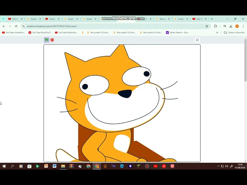247x185 pixels.
Task: Open Chrome downloads icon
Action: point(231,26)
